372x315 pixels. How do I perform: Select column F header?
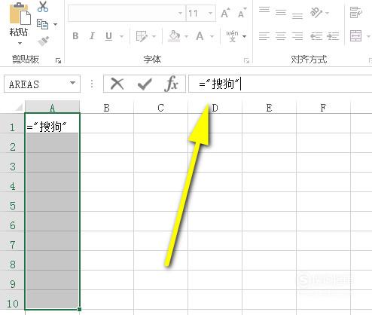click(323, 108)
